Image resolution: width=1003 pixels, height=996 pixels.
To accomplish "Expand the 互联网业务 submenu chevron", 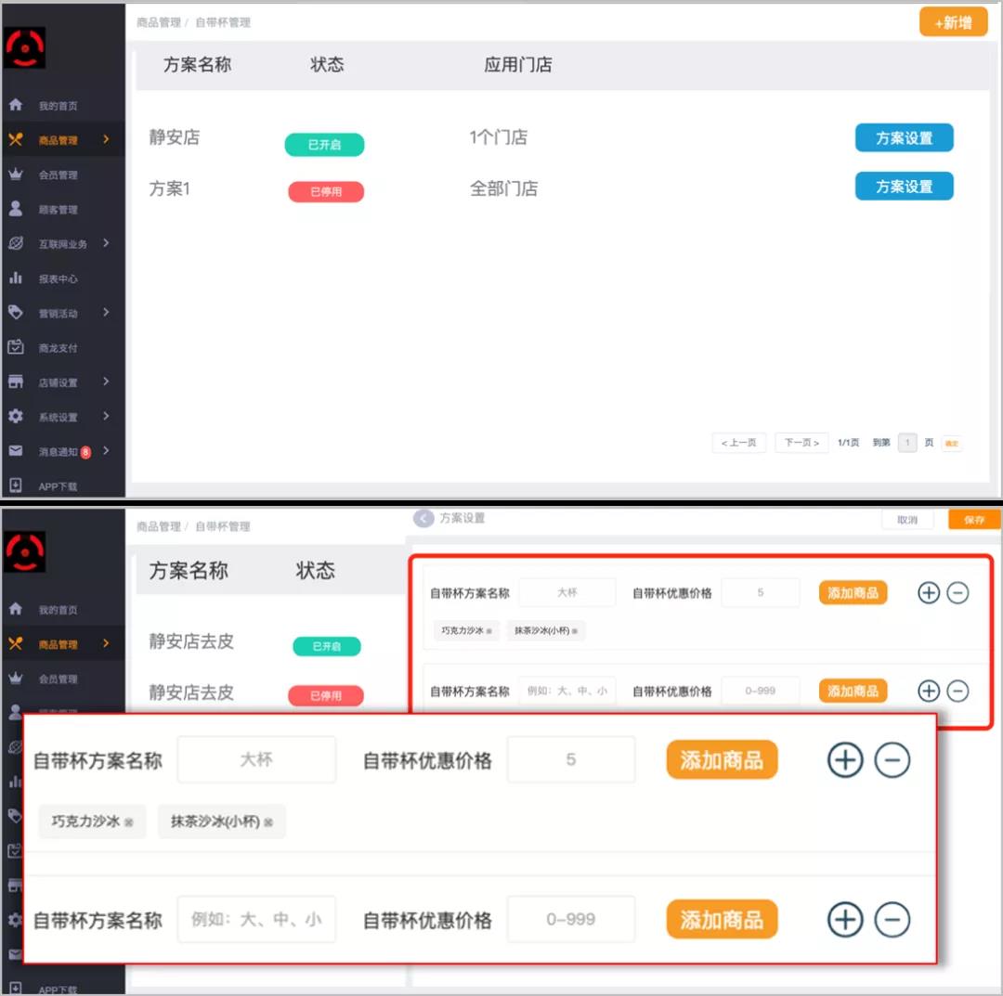I will click(106, 243).
